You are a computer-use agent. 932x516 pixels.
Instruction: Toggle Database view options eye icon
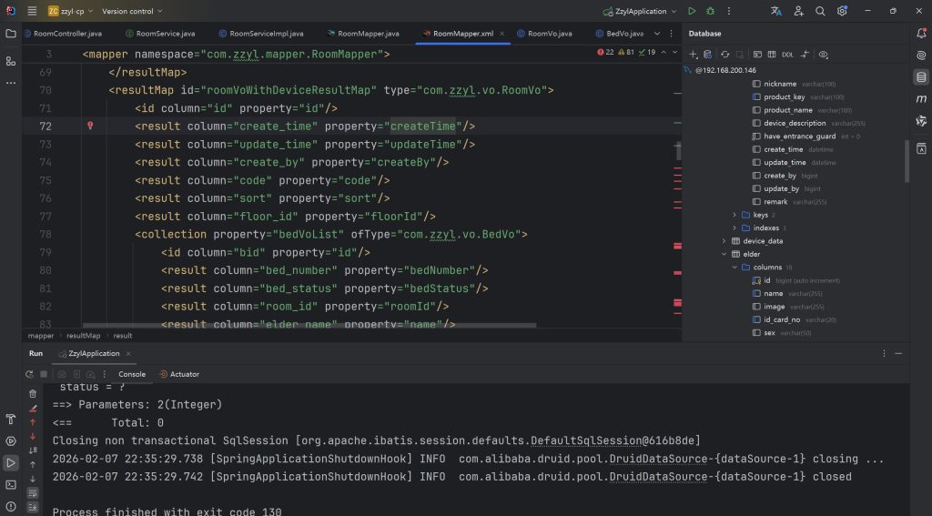click(823, 54)
